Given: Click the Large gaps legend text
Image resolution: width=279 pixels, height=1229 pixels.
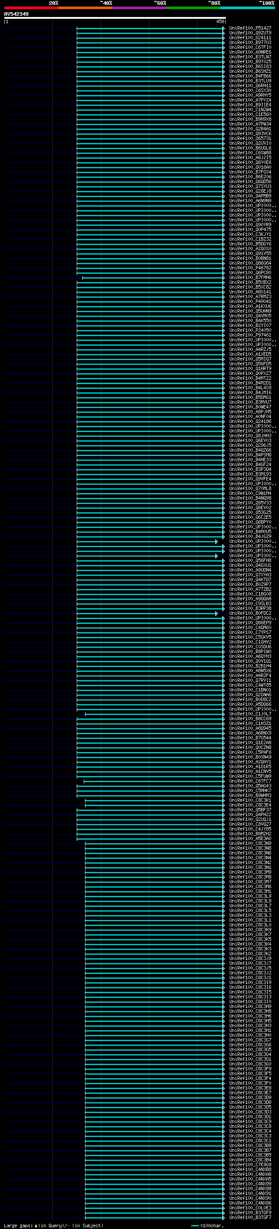Looking at the screenshot, I should (18, 1226).
